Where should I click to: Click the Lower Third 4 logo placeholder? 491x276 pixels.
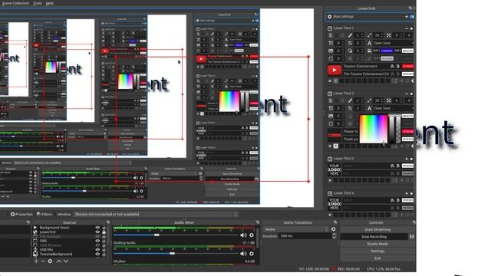point(334,204)
